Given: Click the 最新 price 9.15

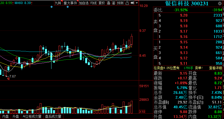Looking at the screenshot, I should pyautogui.click(x=184, y=74).
